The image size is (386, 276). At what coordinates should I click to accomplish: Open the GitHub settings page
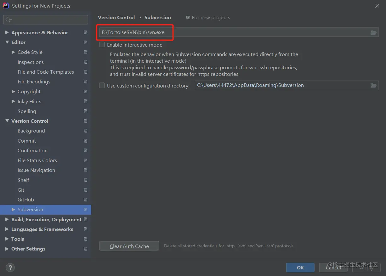coord(26,200)
